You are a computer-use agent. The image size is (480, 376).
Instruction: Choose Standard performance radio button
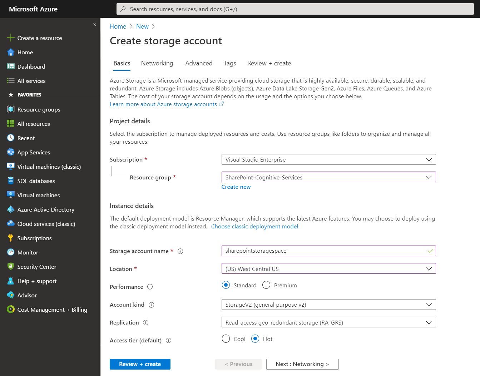226,285
